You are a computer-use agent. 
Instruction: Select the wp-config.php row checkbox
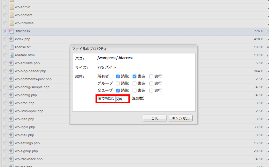(5, 95)
